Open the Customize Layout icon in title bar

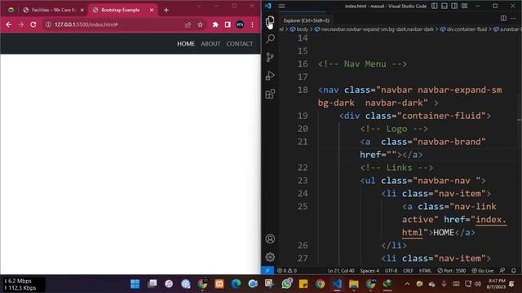(x=464, y=6)
